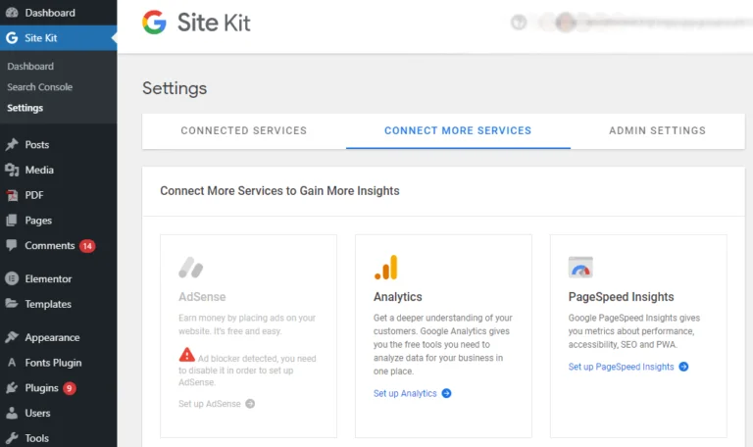753x447 pixels.
Task: Click the Site Kit label in sidebar
Action: 41,38
